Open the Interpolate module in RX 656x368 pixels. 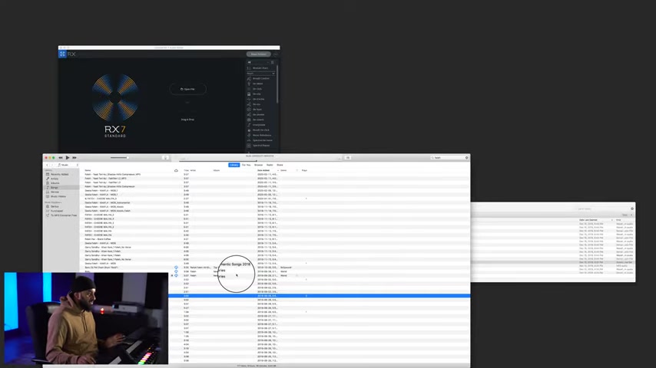259,125
